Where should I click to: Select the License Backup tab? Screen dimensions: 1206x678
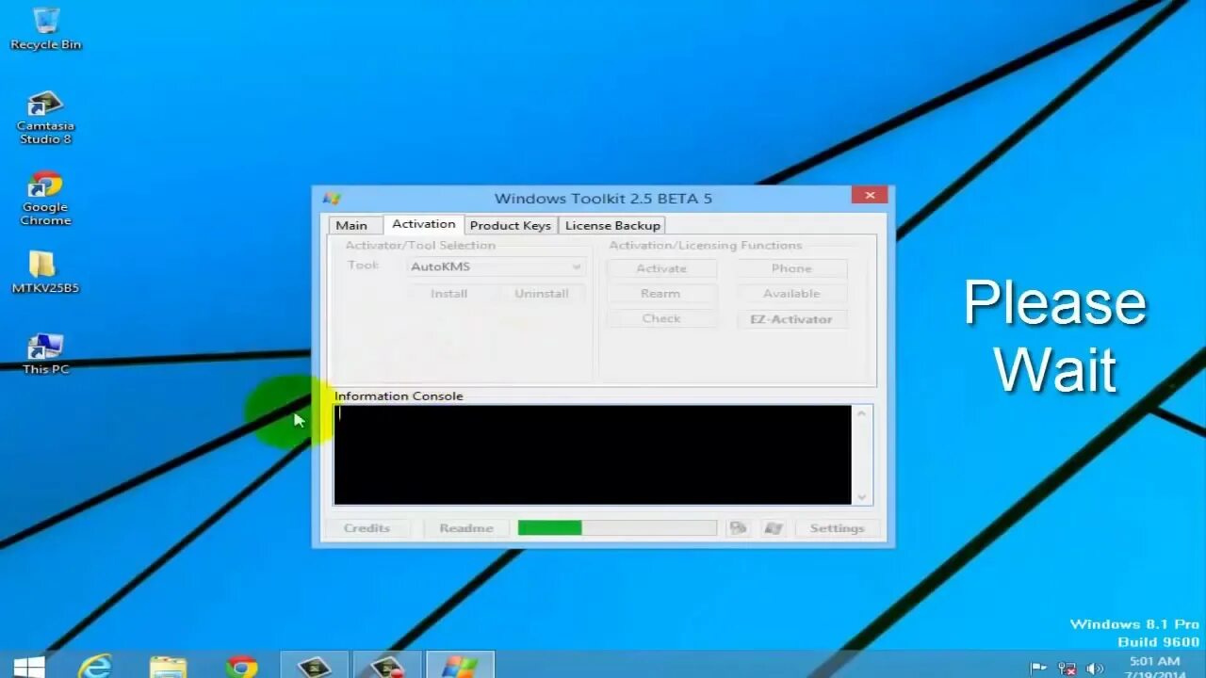612,224
